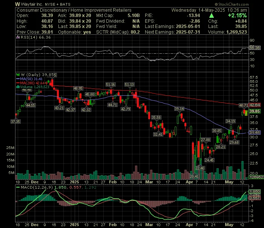Click the 35.58 price label
This screenshot has height=228, width=264.
click(156, 118)
